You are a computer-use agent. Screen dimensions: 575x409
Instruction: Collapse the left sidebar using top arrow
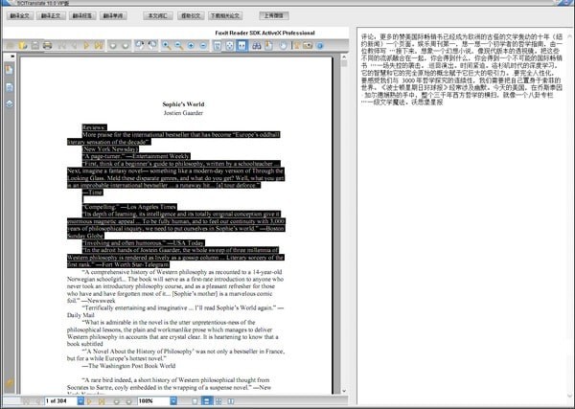(12, 57)
